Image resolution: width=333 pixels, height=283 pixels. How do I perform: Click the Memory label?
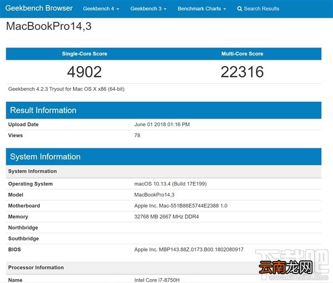click(x=18, y=217)
